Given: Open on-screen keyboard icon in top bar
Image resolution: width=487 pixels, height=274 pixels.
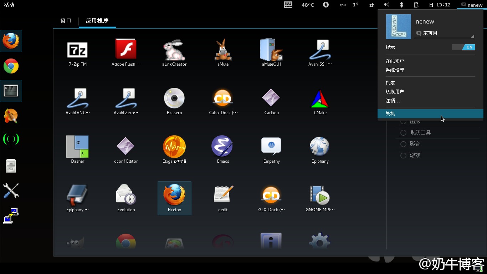Looking at the screenshot, I should (288, 5).
